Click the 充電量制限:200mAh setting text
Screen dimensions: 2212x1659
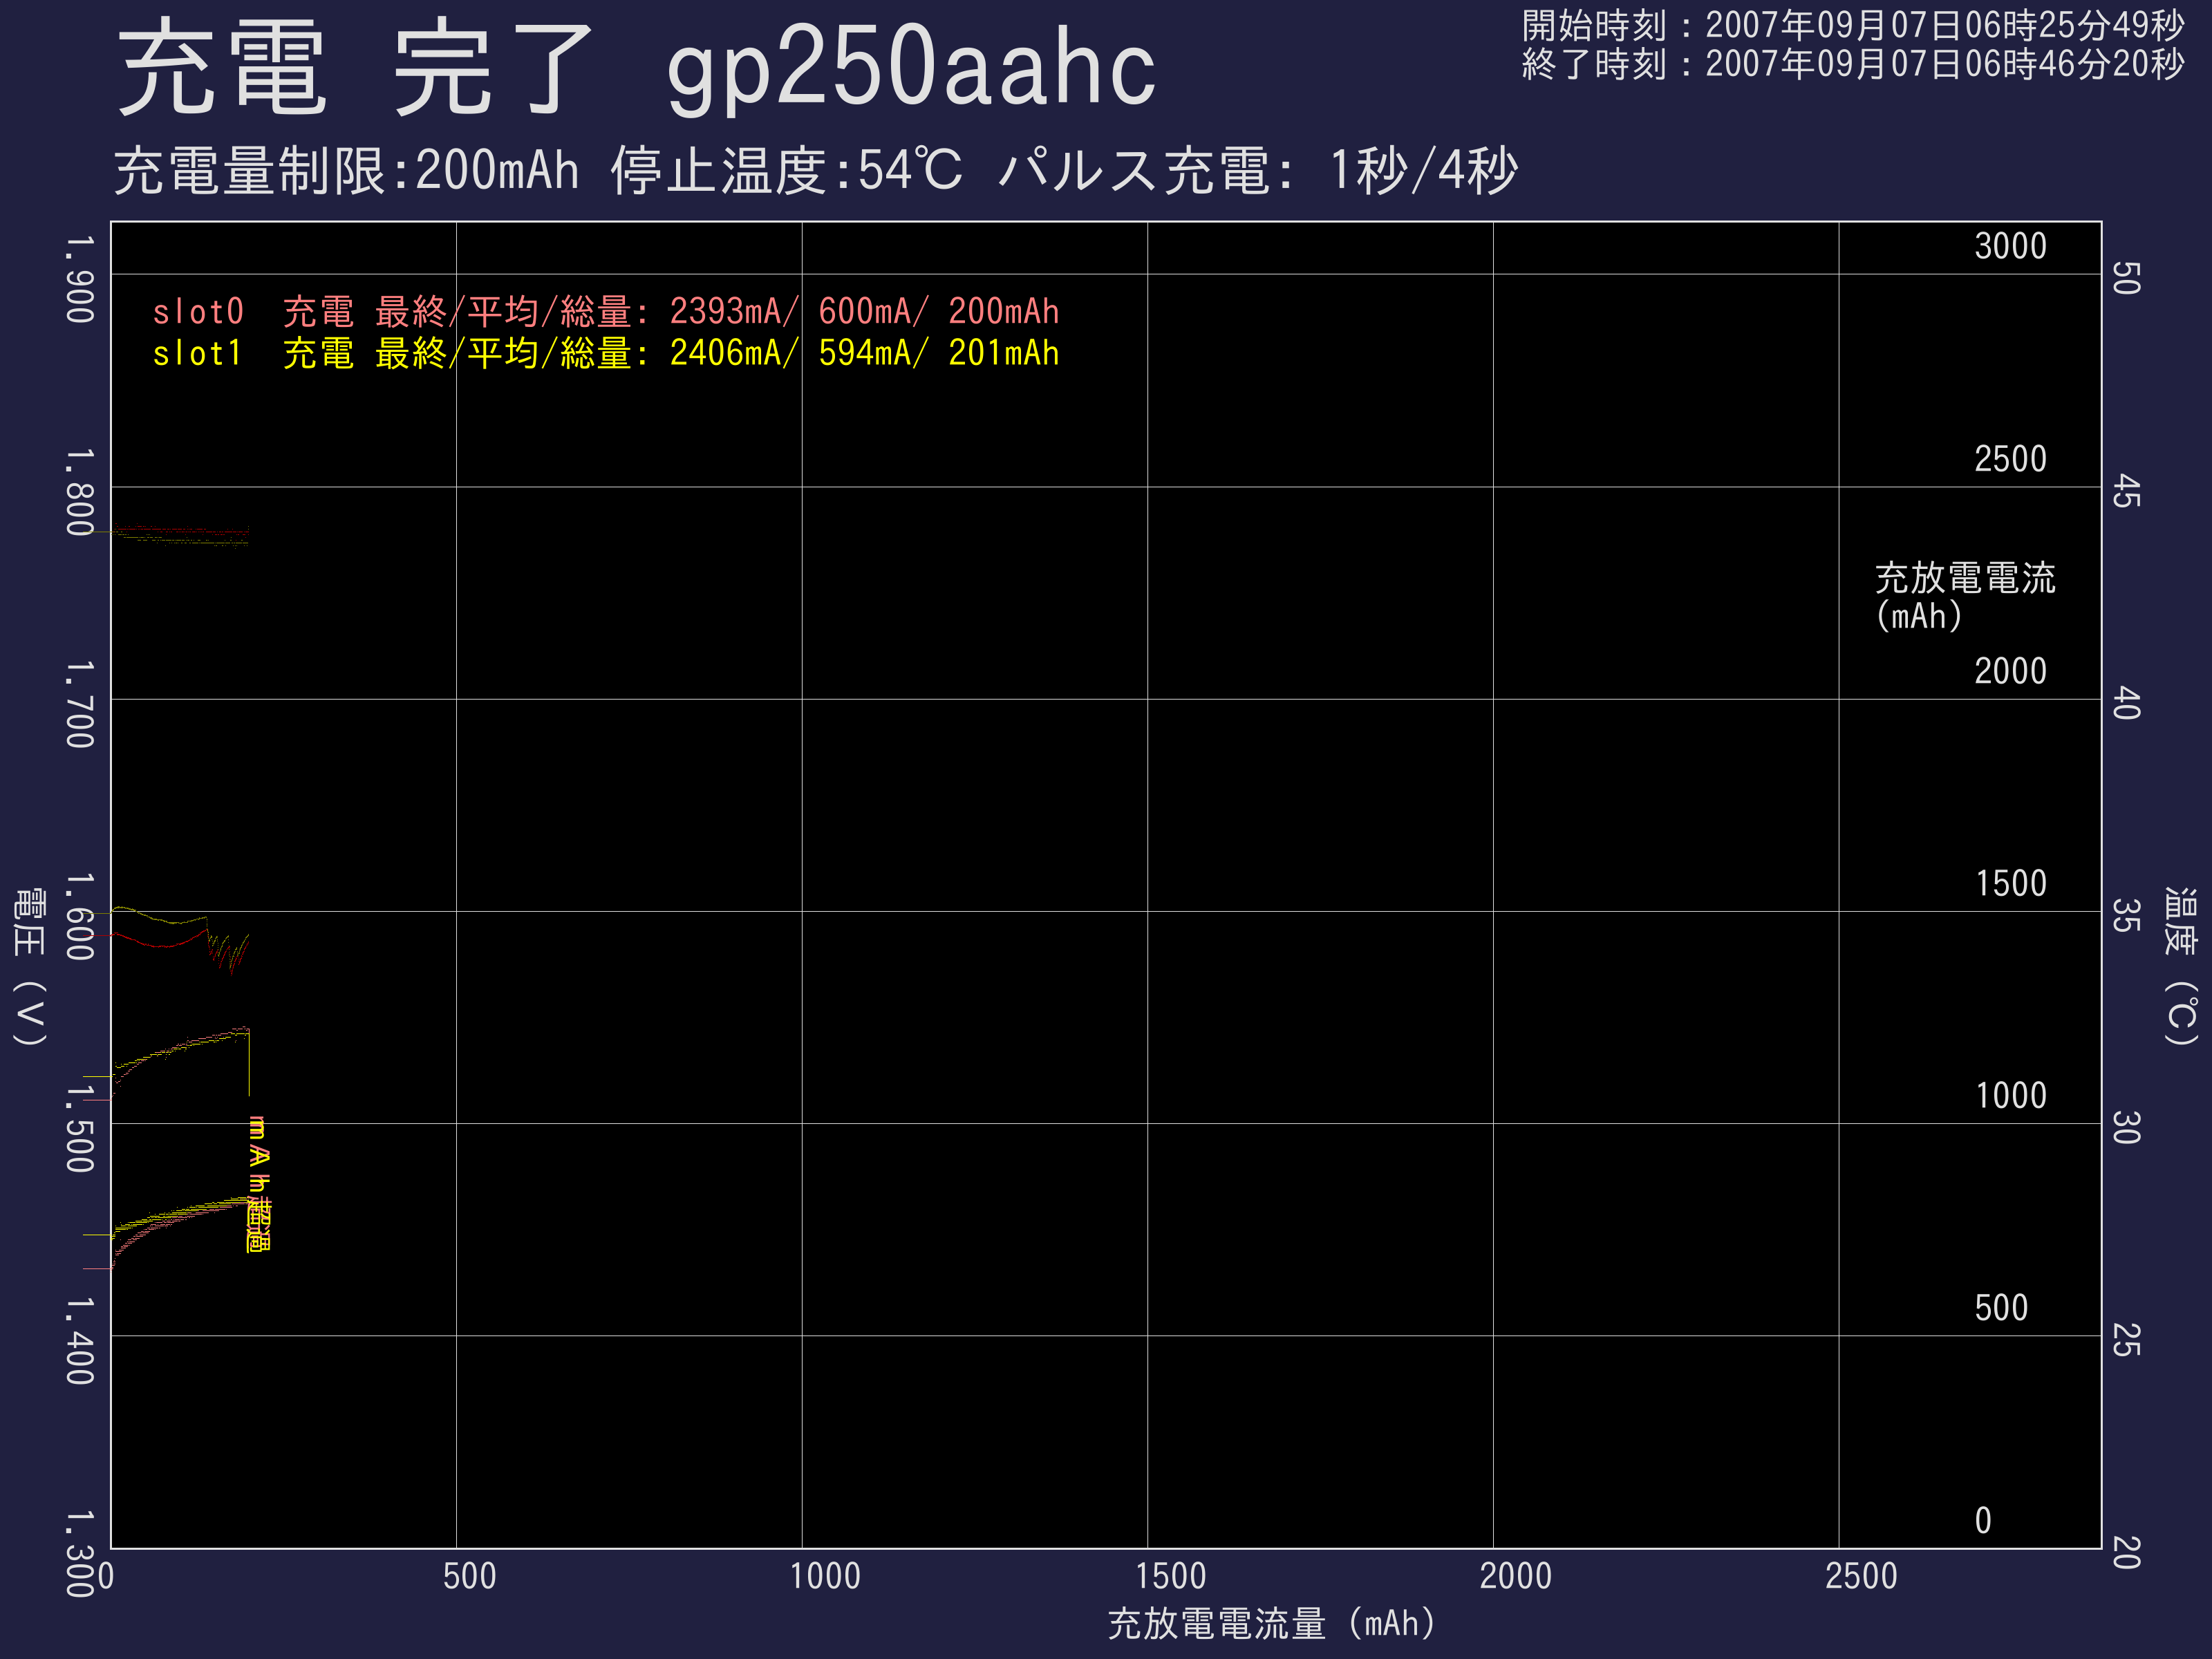346,171
